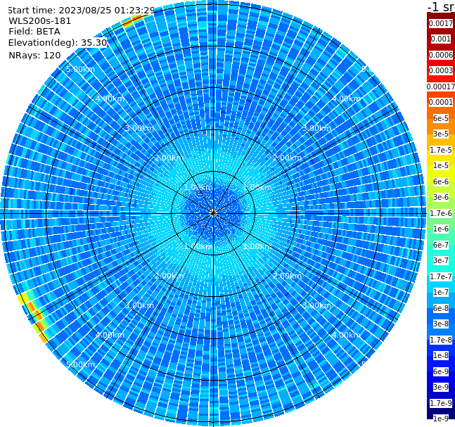Click the 6e-6 colorbar label
Image resolution: width=455 pixels, height=427 pixels.
pyautogui.click(x=441, y=181)
